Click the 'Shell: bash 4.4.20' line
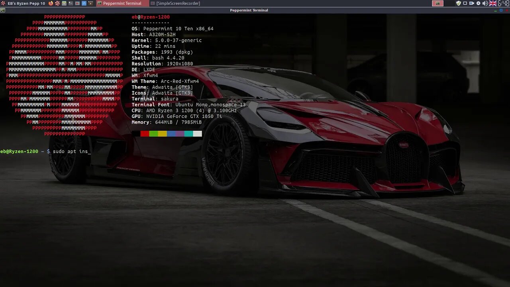Image resolution: width=510 pixels, height=287 pixels. 158,58
